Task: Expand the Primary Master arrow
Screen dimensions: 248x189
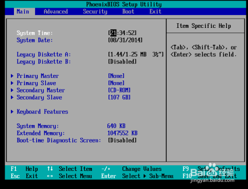Action: coord(12,76)
